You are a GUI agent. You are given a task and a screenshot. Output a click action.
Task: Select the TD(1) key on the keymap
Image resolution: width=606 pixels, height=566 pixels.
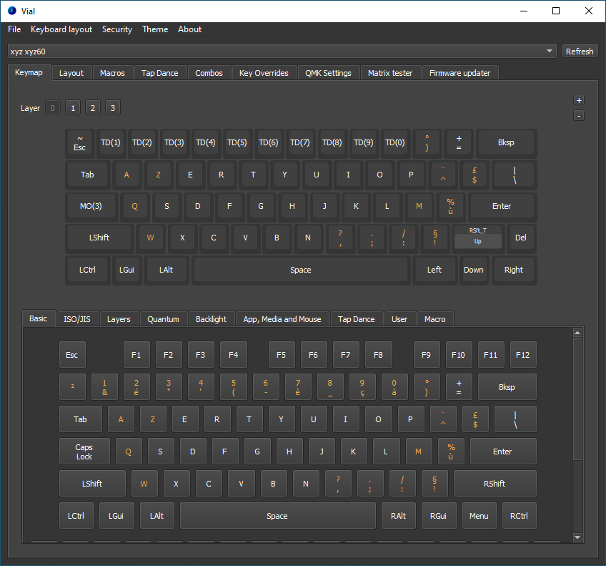coord(111,142)
